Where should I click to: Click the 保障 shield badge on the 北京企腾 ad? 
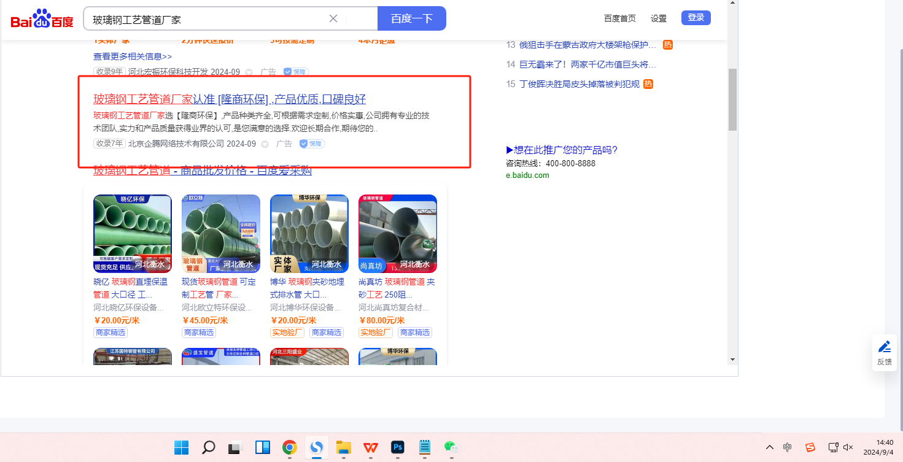click(312, 144)
